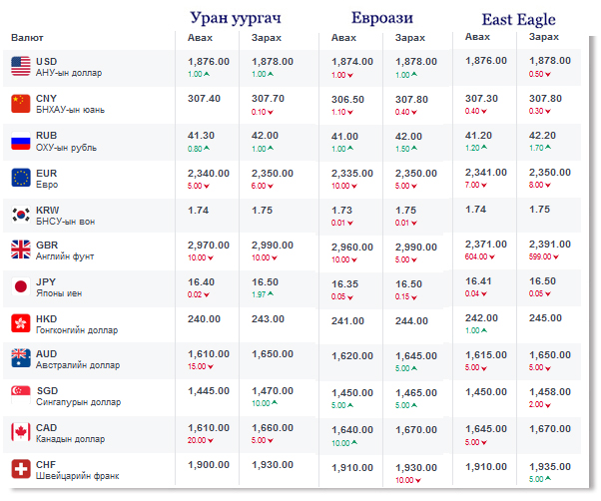Click the SGD Singapore flag icon
601x501 pixels.
click(x=21, y=396)
